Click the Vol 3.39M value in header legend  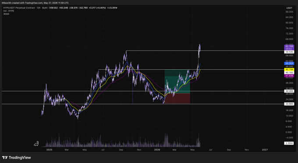point(112,8)
